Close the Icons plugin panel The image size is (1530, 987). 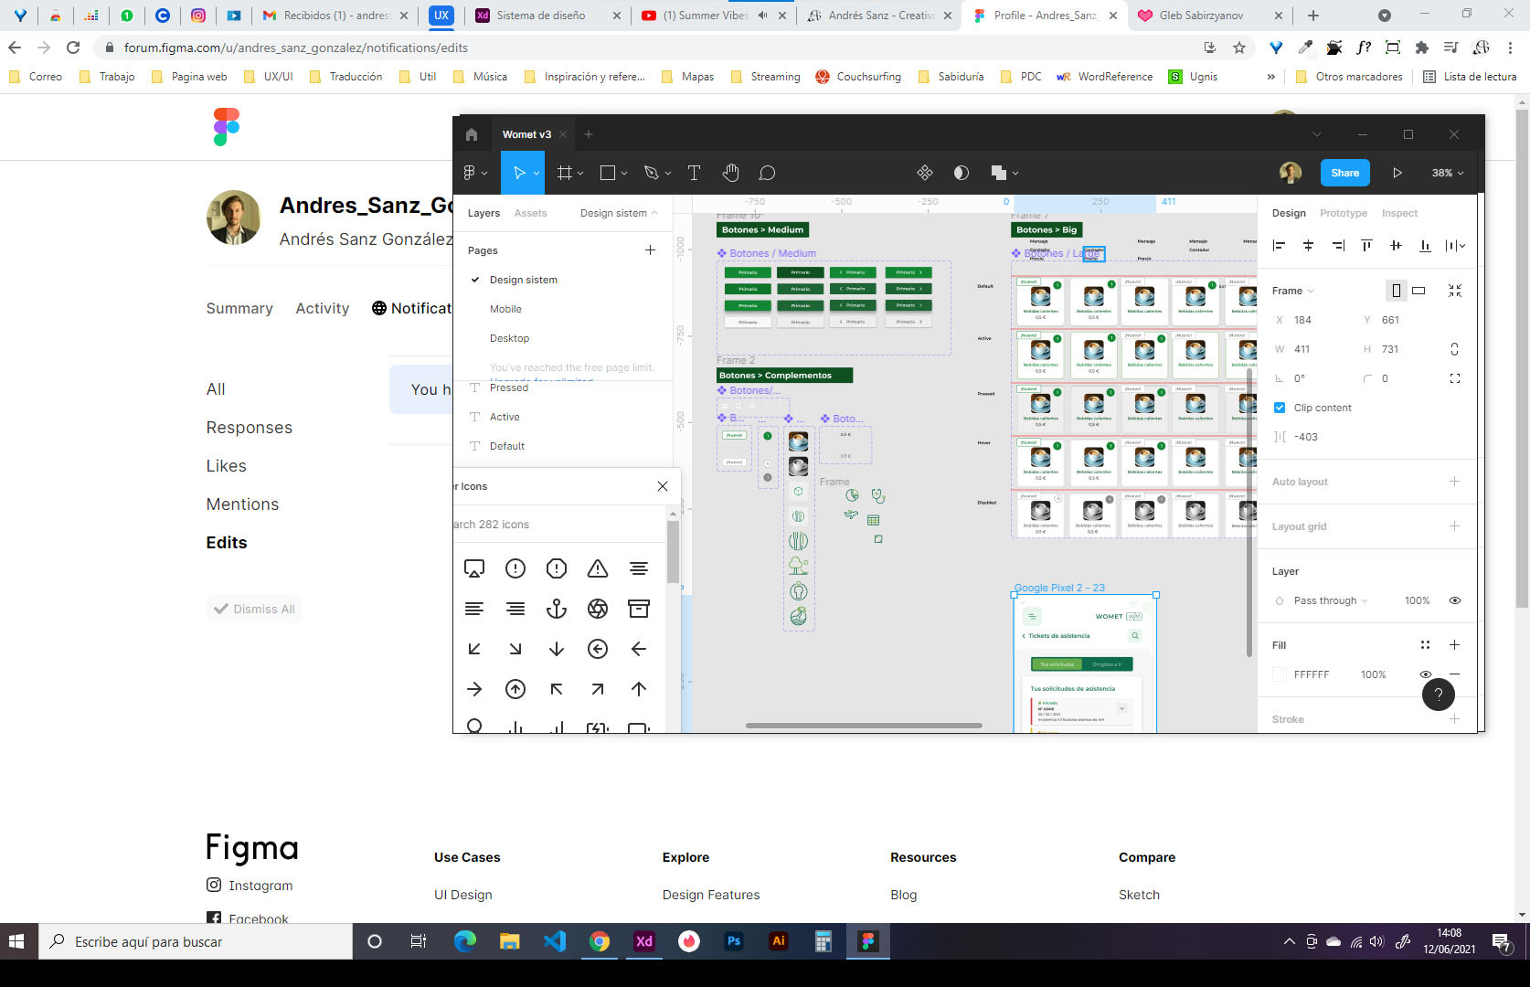(x=663, y=486)
